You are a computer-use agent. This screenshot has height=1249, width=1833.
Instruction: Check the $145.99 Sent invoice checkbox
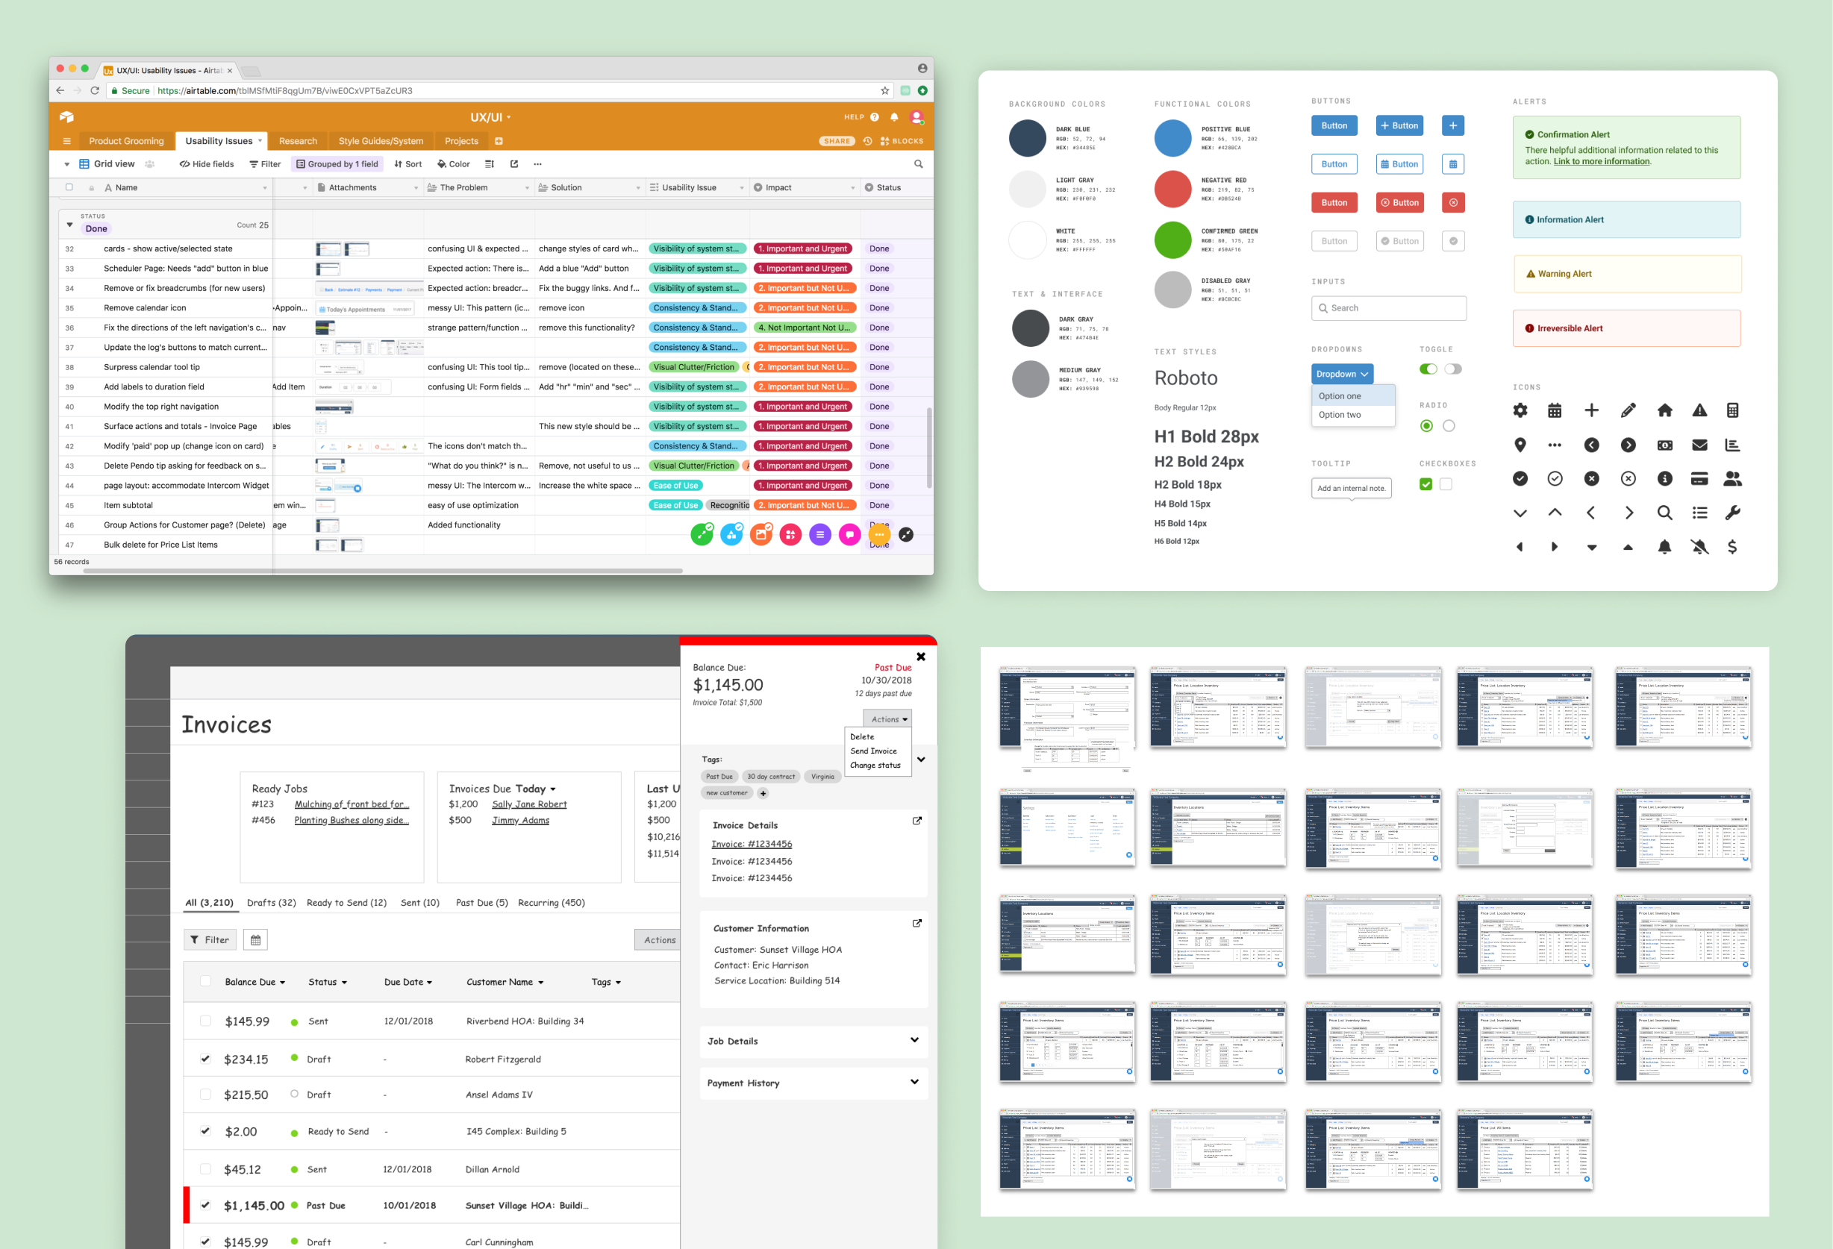pyautogui.click(x=206, y=1021)
